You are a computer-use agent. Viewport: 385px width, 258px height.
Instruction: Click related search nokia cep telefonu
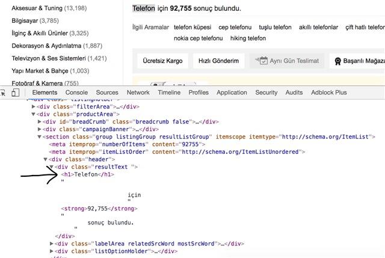[198, 38]
